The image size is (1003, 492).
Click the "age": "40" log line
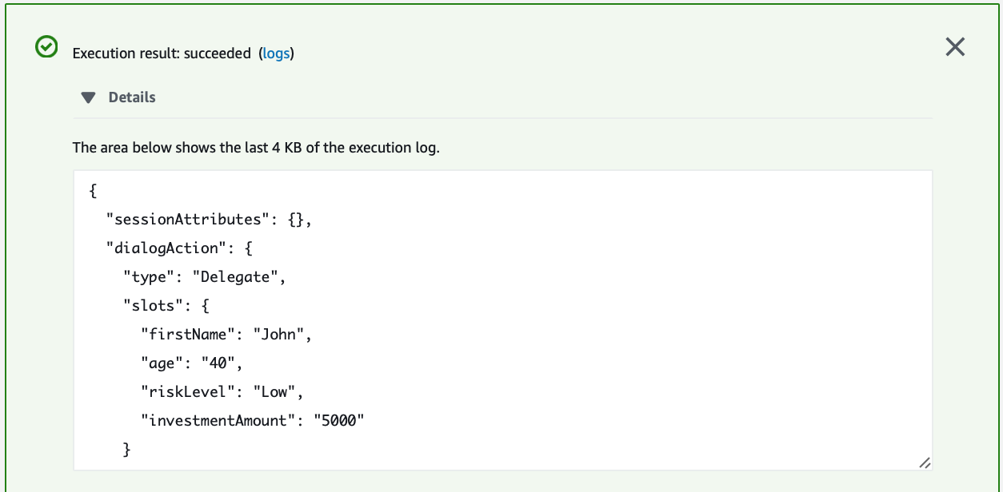[x=191, y=363]
